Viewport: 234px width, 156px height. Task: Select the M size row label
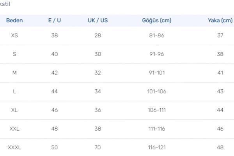pos(14,73)
